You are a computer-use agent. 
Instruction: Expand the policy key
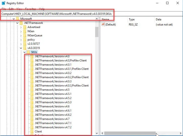pos(21,40)
